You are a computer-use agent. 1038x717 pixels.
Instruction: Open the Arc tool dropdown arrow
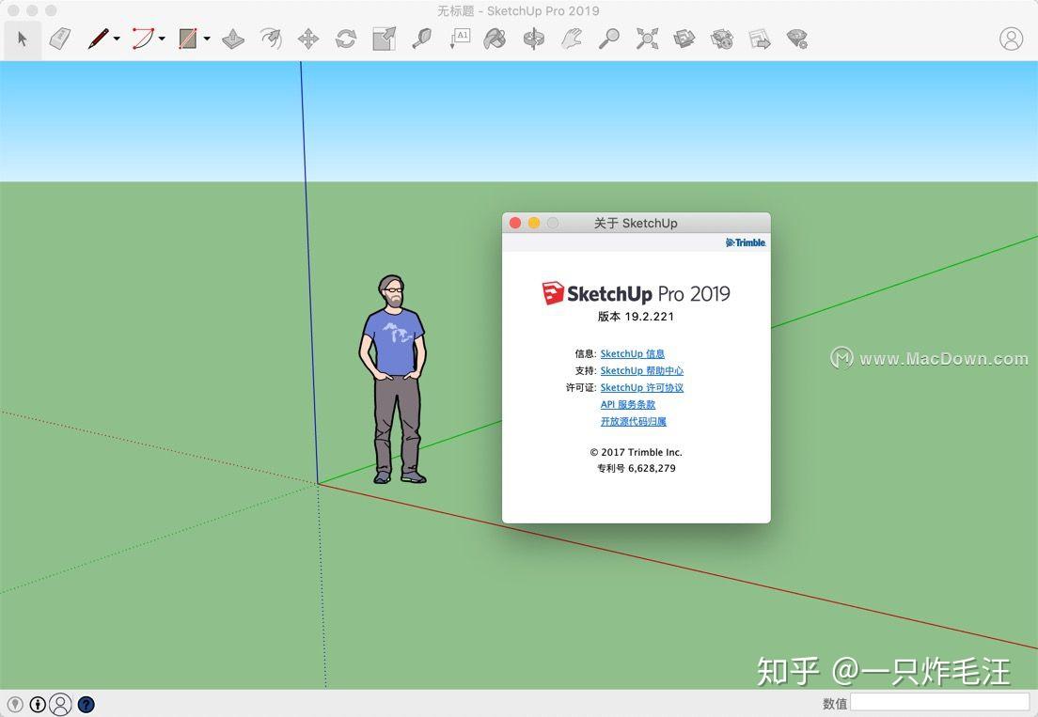pyautogui.click(x=162, y=39)
